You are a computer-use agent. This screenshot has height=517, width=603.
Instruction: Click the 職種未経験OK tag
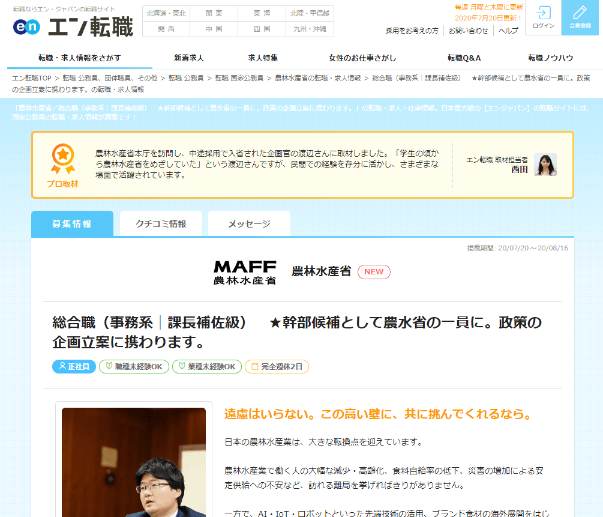point(134,366)
